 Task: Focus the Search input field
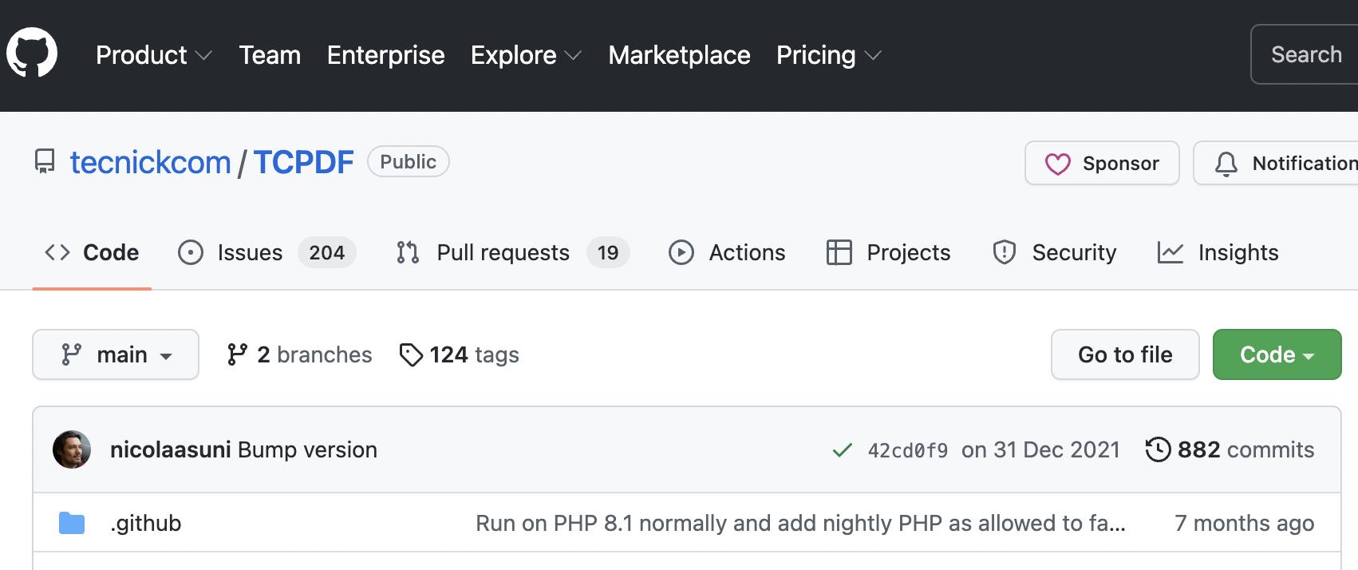coord(1305,54)
